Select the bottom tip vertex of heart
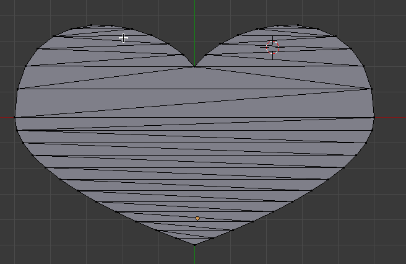Screen dimensions: 406x264 [194, 245]
